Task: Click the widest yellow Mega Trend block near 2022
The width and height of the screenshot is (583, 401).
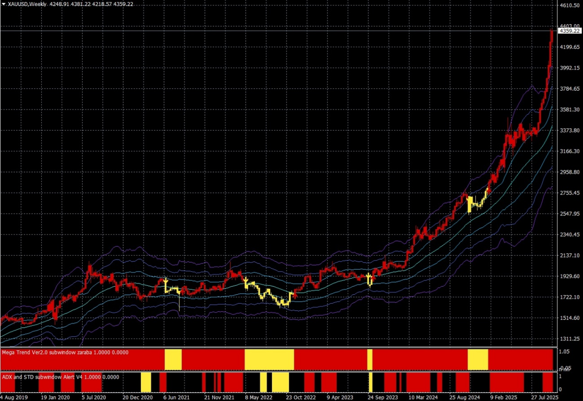Action: point(269,359)
